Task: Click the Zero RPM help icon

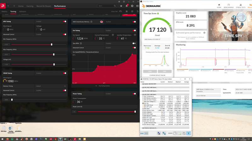Action: [81, 43]
